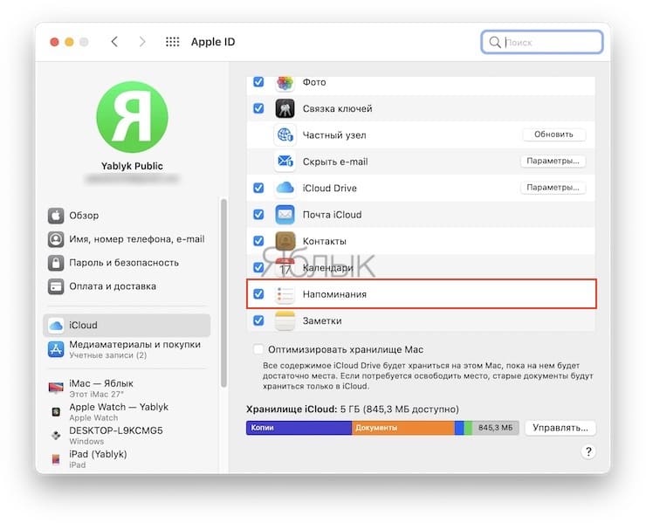Open Медиаматериалы и покупки section
This screenshot has height=523, width=646.
pos(127,349)
